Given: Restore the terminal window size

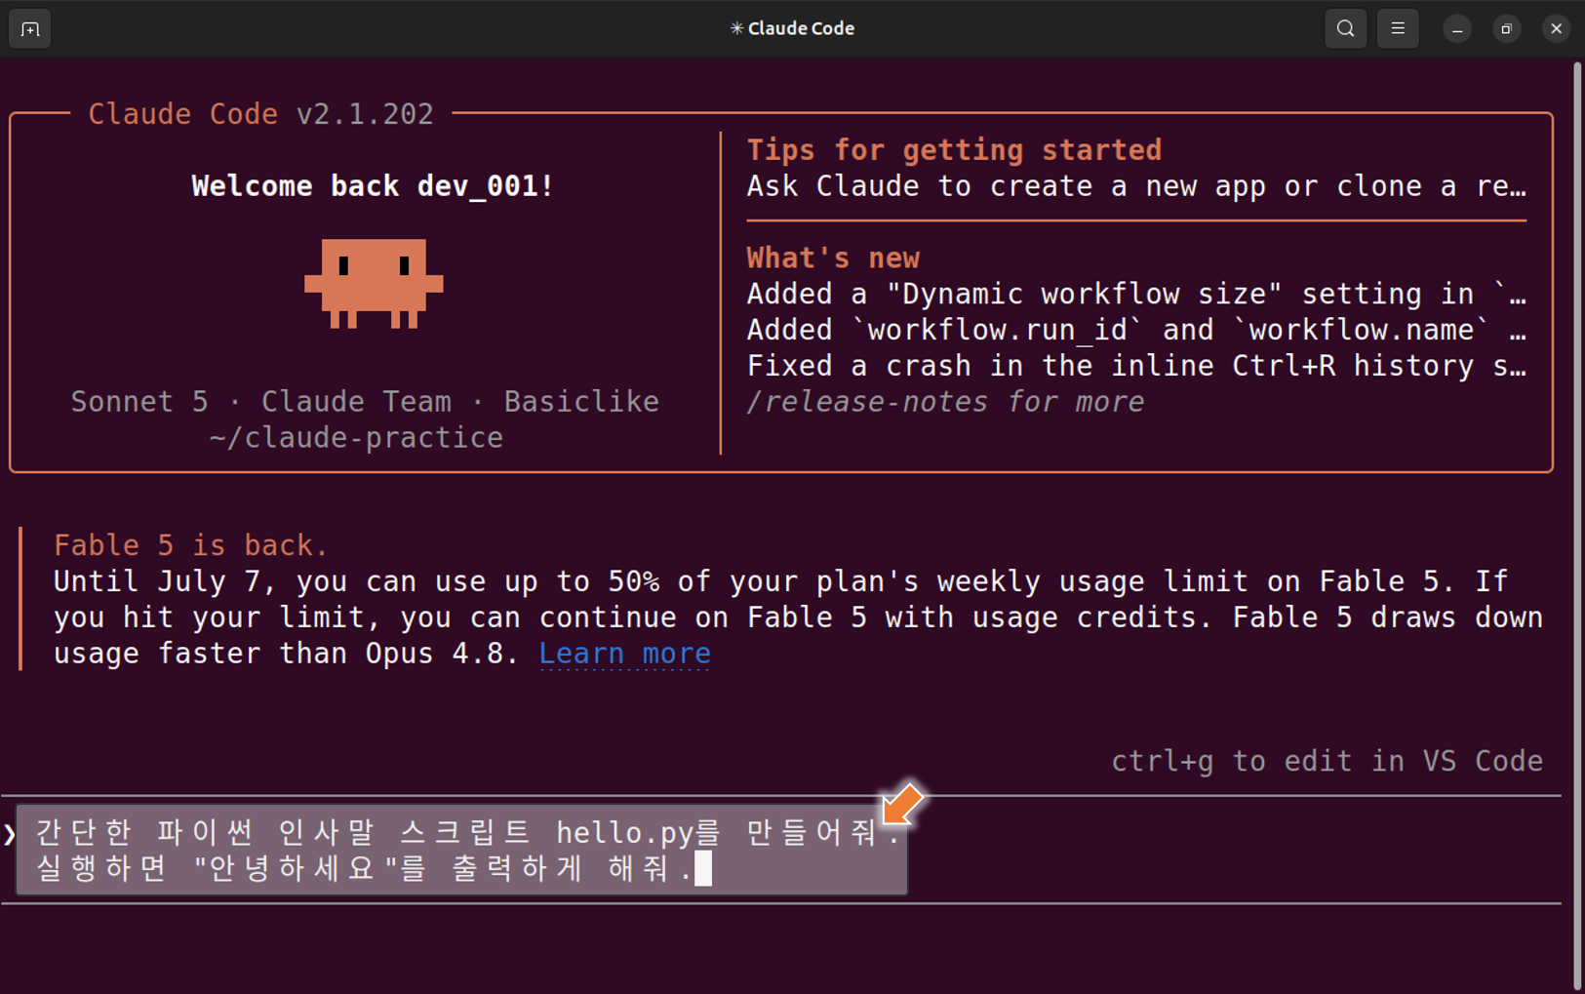Looking at the screenshot, I should [x=1507, y=29].
